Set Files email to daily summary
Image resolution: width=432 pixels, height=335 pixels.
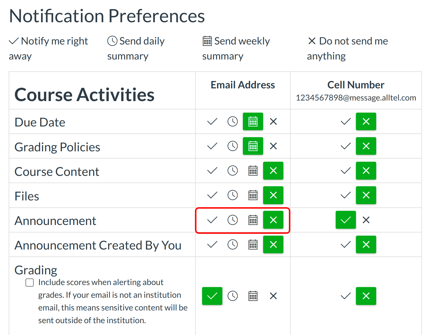[232, 195]
